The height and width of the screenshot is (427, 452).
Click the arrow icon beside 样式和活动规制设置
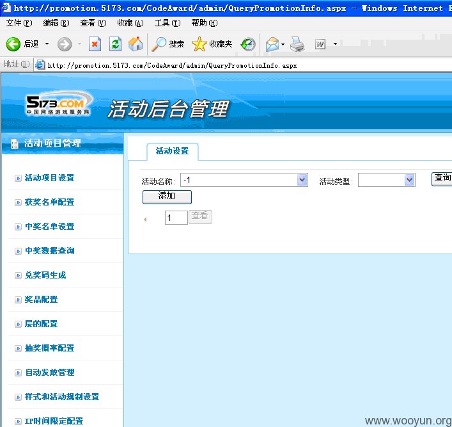click(x=18, y=397)
